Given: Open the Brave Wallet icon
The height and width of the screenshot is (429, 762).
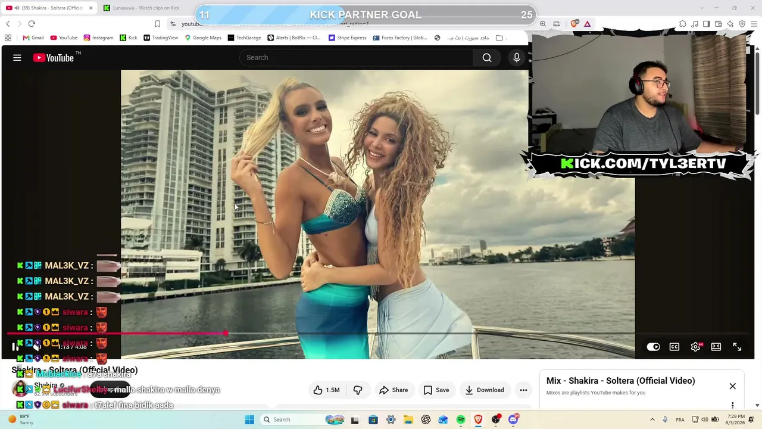Looking at the screenshot, I should point(719,24).
